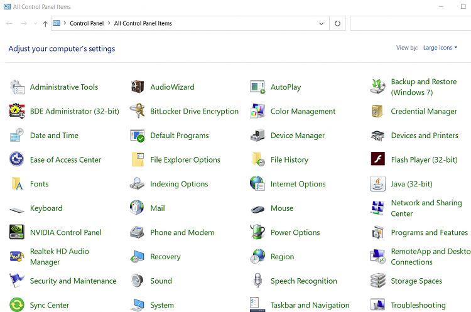Click the System computer icon
The height and width of the screenshot is (312, 471).
click(x=137, y=305)
